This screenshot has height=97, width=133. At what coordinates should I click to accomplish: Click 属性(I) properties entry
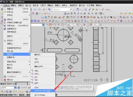[x=17, y=68]
